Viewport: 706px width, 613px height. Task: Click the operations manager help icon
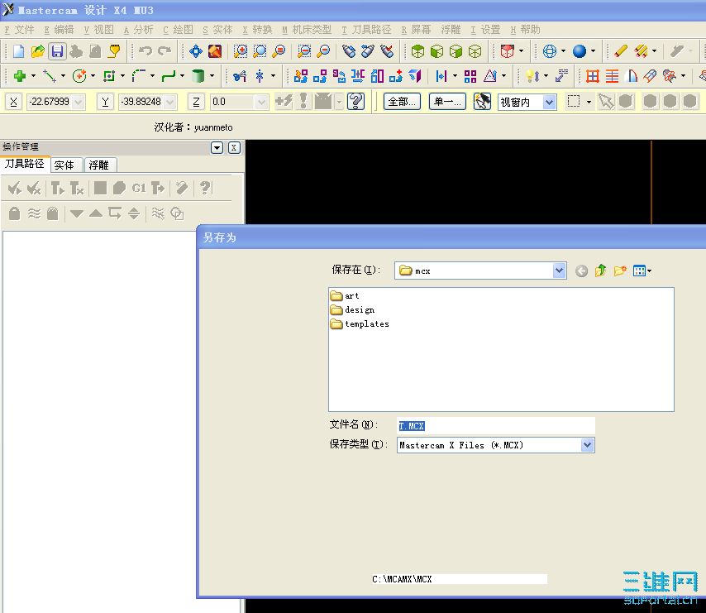pos(205,188)
